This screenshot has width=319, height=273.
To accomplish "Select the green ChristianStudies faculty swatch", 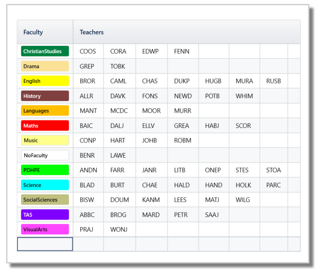I will coord(45,51).
